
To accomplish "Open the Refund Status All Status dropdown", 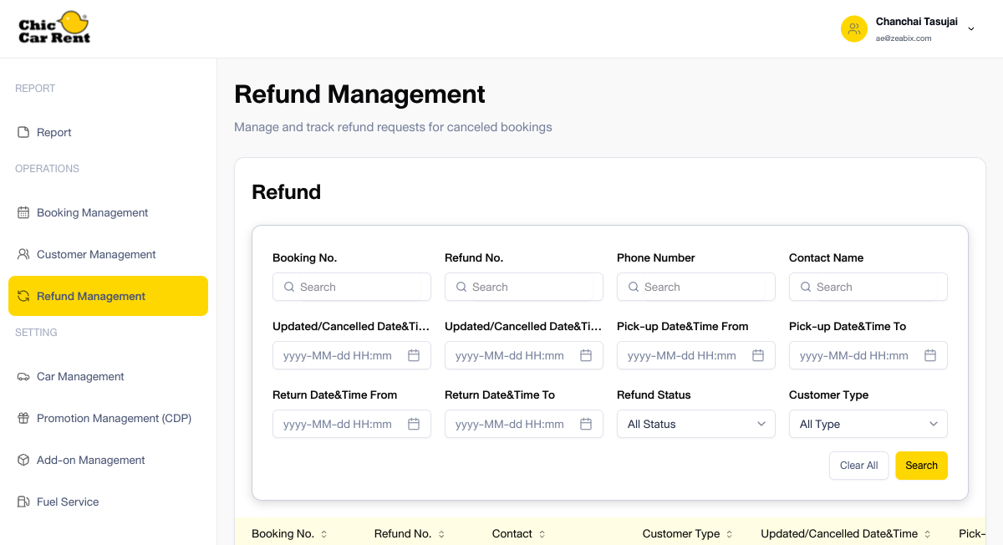I will [696, 424].
